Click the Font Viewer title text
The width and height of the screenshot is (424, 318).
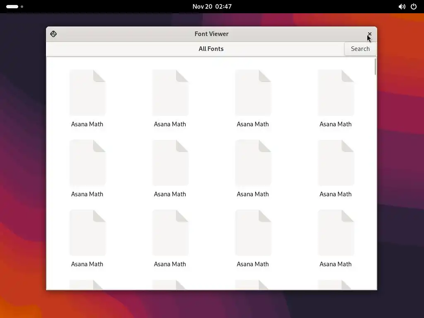(212, 34)
